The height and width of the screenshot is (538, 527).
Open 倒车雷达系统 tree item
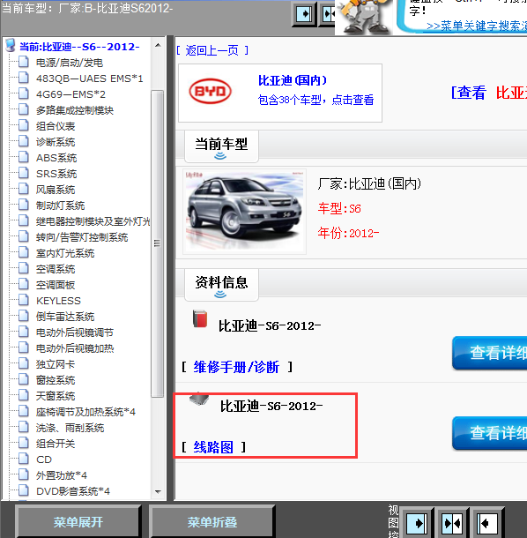65,317
